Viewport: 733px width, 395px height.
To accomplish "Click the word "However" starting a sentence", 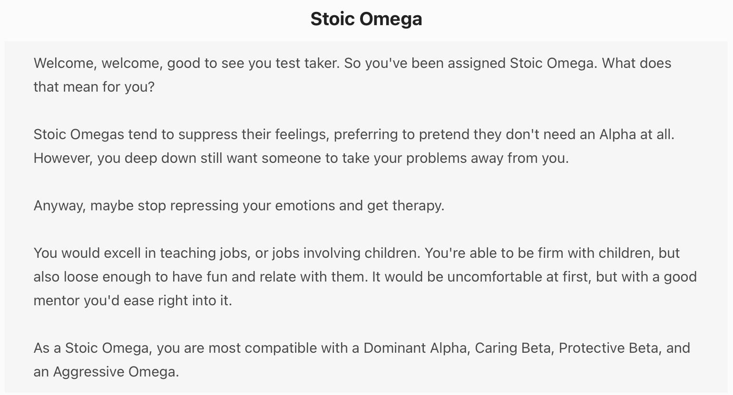I will point(62,158).
